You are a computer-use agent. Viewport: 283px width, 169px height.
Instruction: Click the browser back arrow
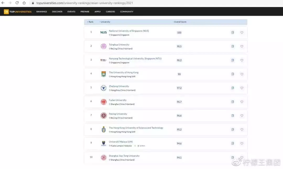[3, 3]
